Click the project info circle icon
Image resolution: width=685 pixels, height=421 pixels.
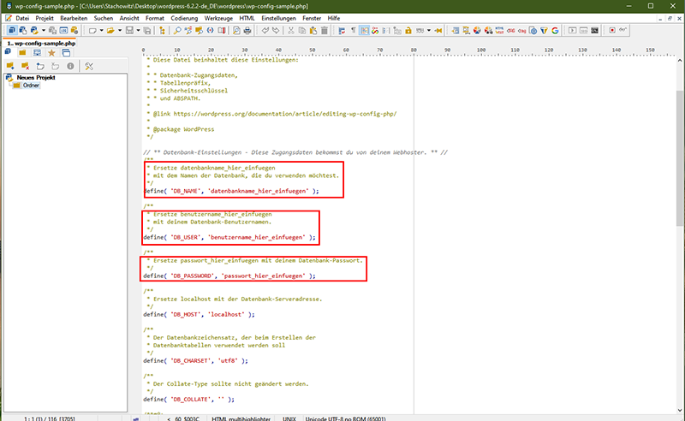[70, 66]
